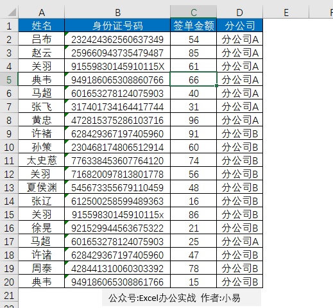The width and height of the screenshot is (333, 308).
Task: Select amount cell 54
Action: [194, 39]
